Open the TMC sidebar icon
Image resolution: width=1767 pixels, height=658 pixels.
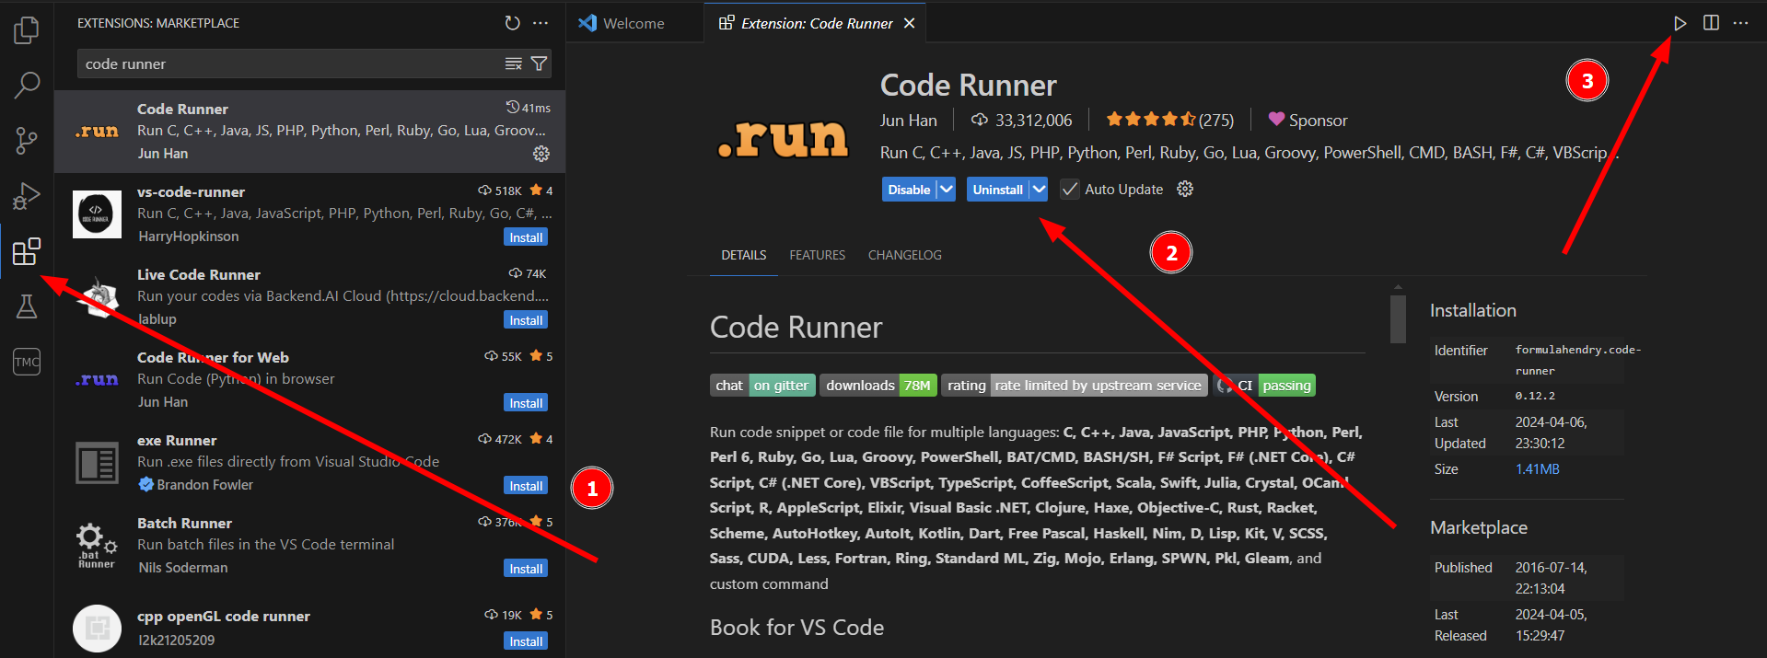point(27,362)
